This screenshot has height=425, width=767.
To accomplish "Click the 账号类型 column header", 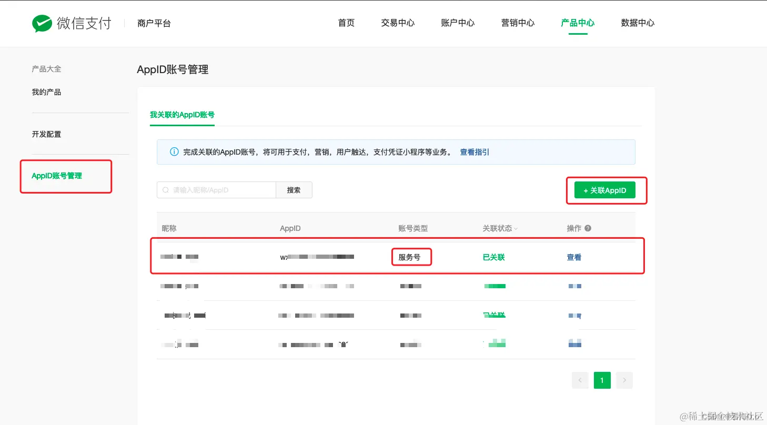I will [413, 228].
